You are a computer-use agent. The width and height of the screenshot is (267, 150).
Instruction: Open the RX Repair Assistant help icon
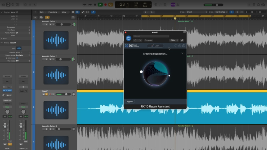pyautogui.click(x=184, y=46)
